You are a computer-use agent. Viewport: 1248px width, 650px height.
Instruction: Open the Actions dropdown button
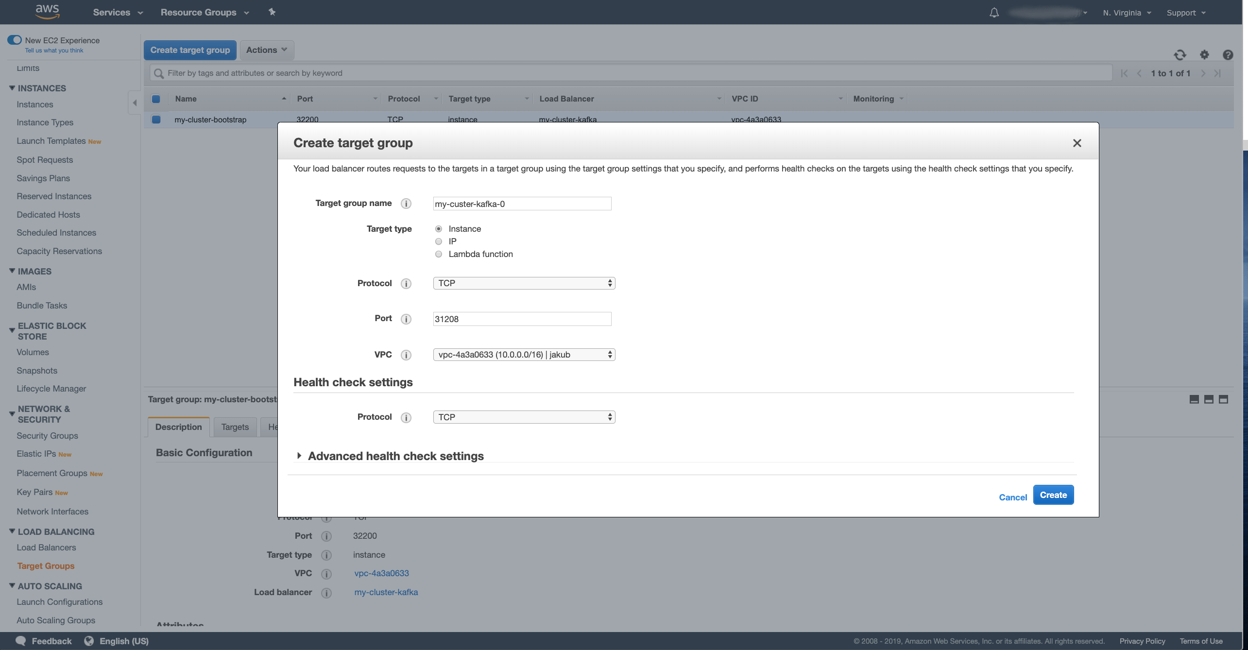click(x=267, y=50)
